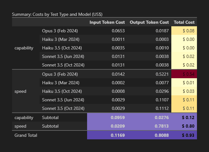Click the capability subtotal output value 0.0276
The image size is (209, 152).
pos(162,117)
